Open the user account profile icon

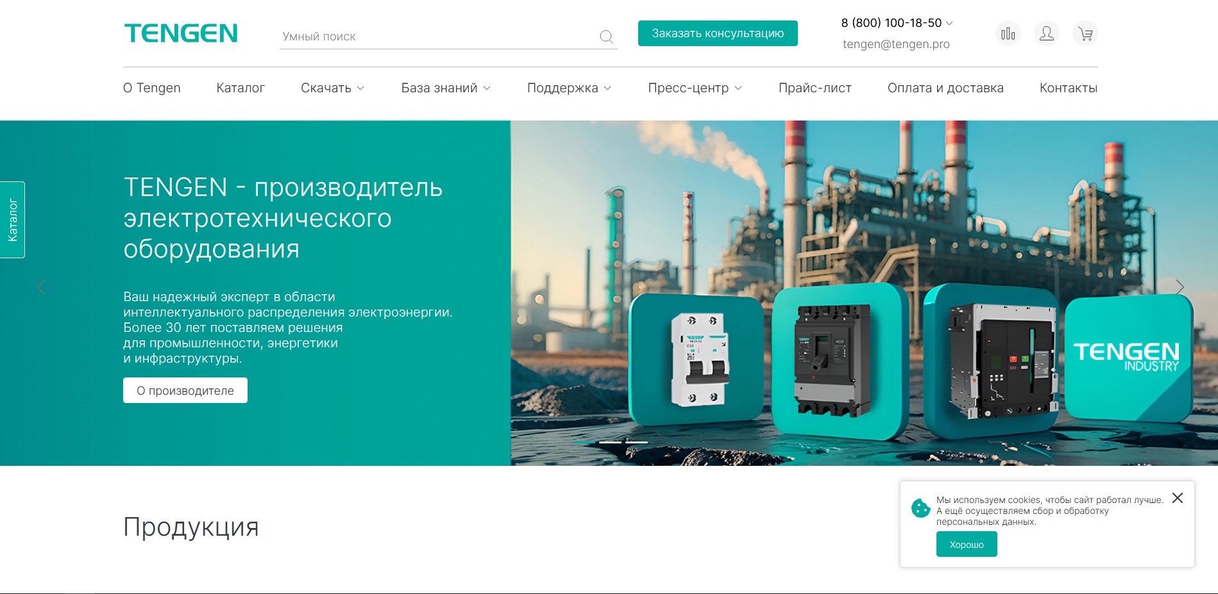click(1046, 33)
